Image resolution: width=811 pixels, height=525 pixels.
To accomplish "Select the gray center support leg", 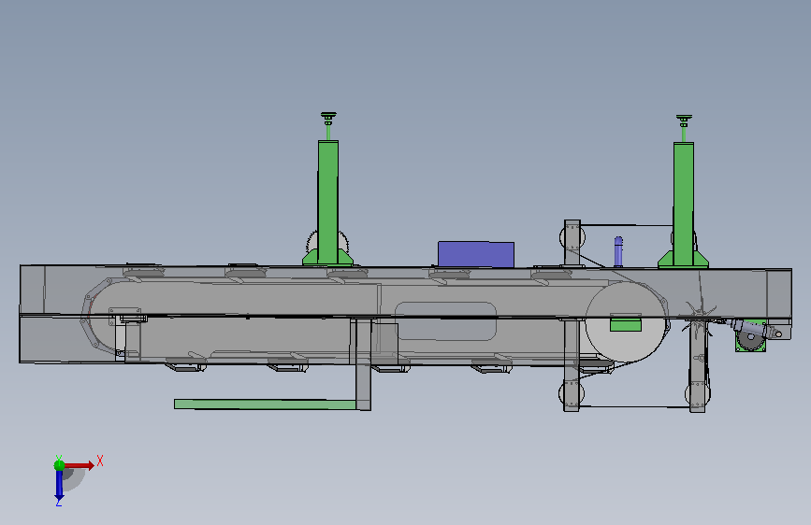I will coord(363,364).
